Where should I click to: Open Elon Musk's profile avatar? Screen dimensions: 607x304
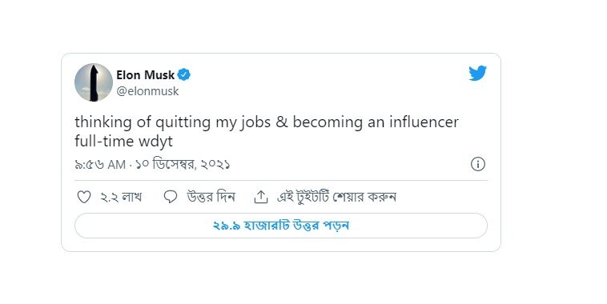[x=94, y=82]
